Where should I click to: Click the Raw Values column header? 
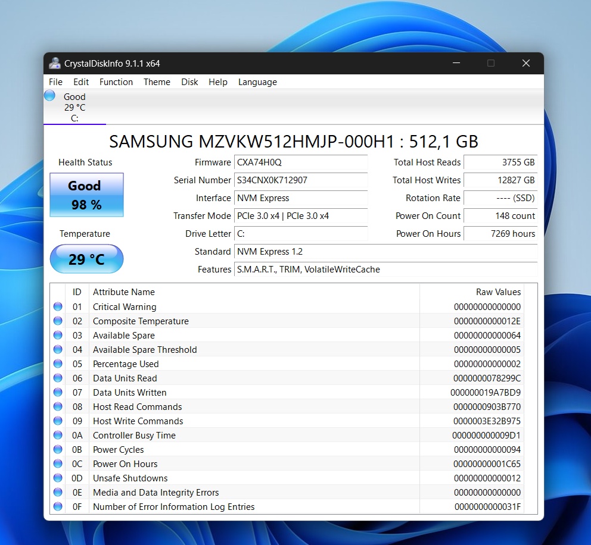pyautogui.click(x=498, y=292)
